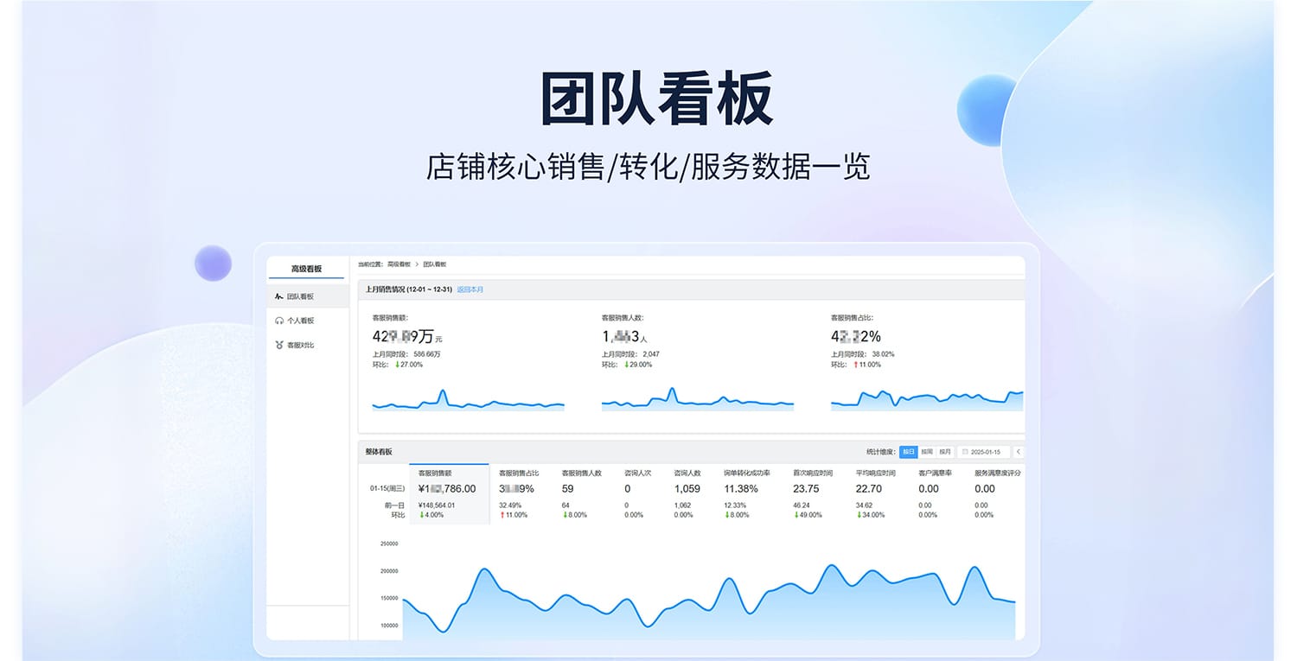Click the 高级看板 sidebar header
The width and height of the screenshot is (1297, 661).
[x=306, y=269]
